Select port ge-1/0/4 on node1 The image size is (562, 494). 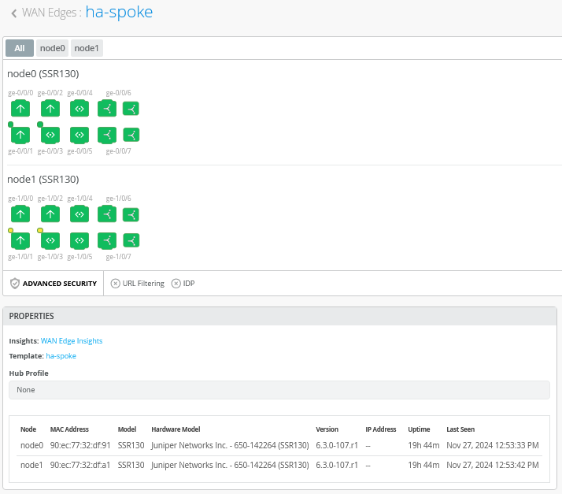[79, 214]
